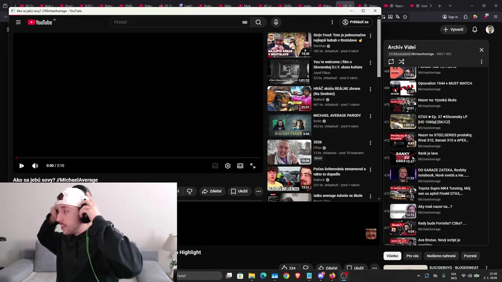Open Microsoft Store from the taskbar
The height and width of the screenshot is (282, 502).
click(240, 276)
